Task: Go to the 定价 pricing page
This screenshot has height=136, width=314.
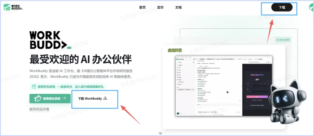Action: (160, 7)
